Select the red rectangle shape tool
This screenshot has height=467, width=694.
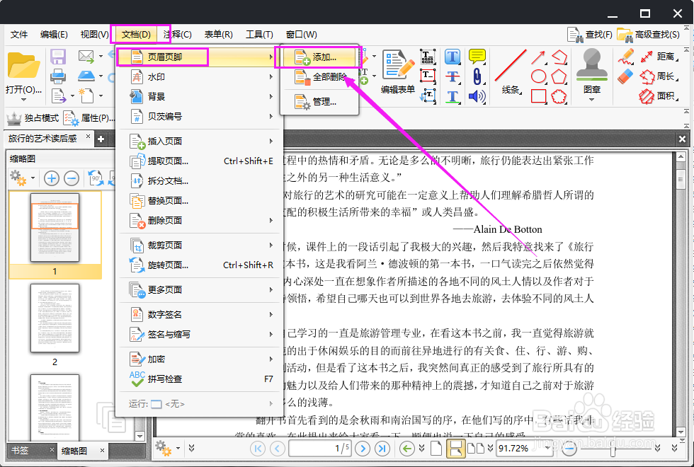click(x=538, y=96)
